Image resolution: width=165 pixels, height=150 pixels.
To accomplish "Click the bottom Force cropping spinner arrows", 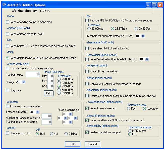I will click(70, 122).
